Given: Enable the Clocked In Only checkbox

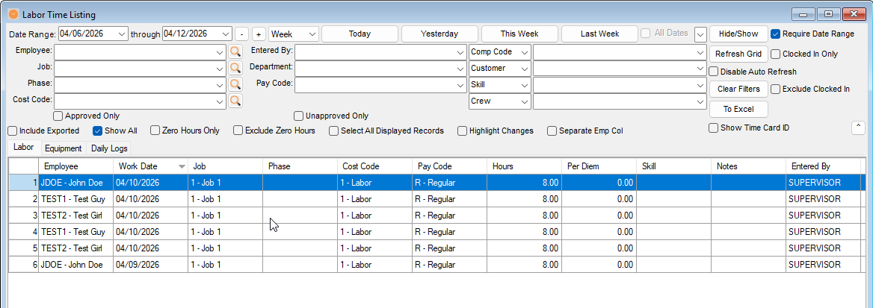Looking at the screenshot, I should [776, 54].
